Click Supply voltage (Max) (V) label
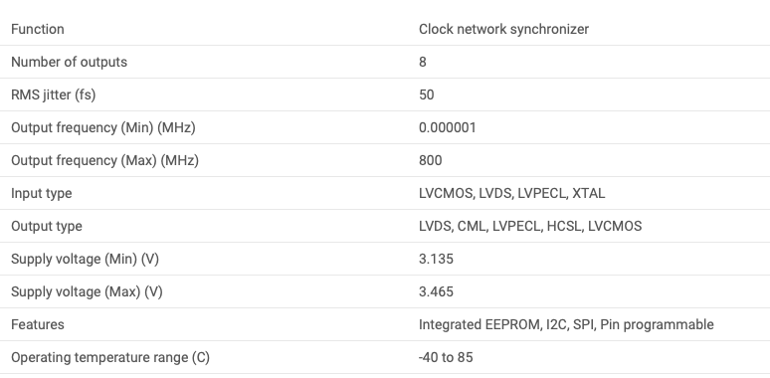Viewport: 770px width, 378px height. (87, 291)
